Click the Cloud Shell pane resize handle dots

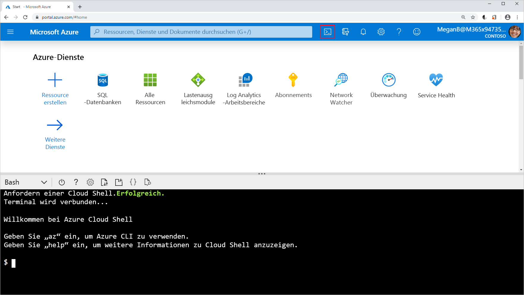[x=262, y=174]
